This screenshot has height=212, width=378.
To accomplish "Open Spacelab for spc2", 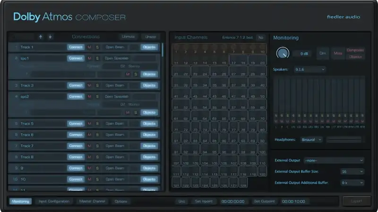I will [116, 97].
